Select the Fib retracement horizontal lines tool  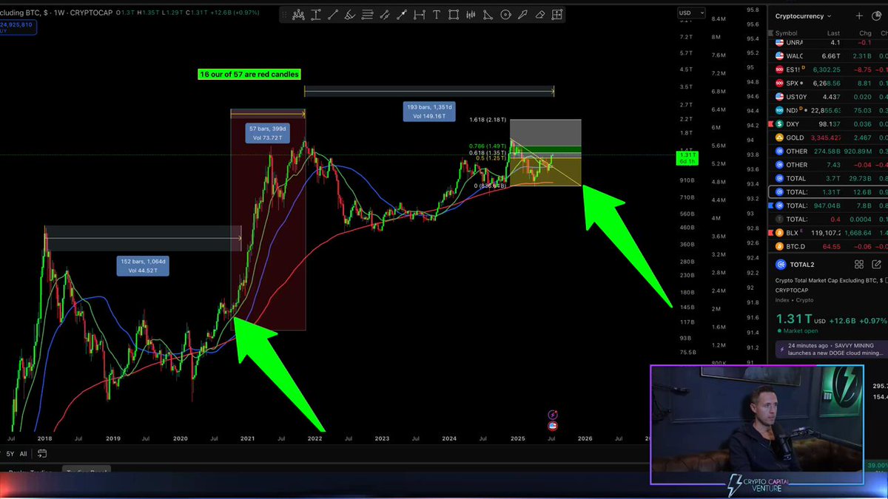(367, 15)
